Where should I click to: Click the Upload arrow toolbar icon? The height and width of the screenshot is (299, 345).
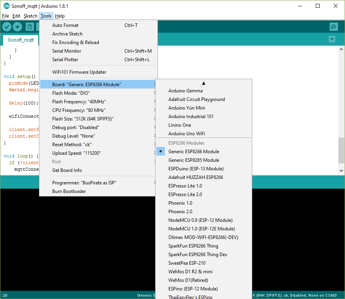pos(18,27)
